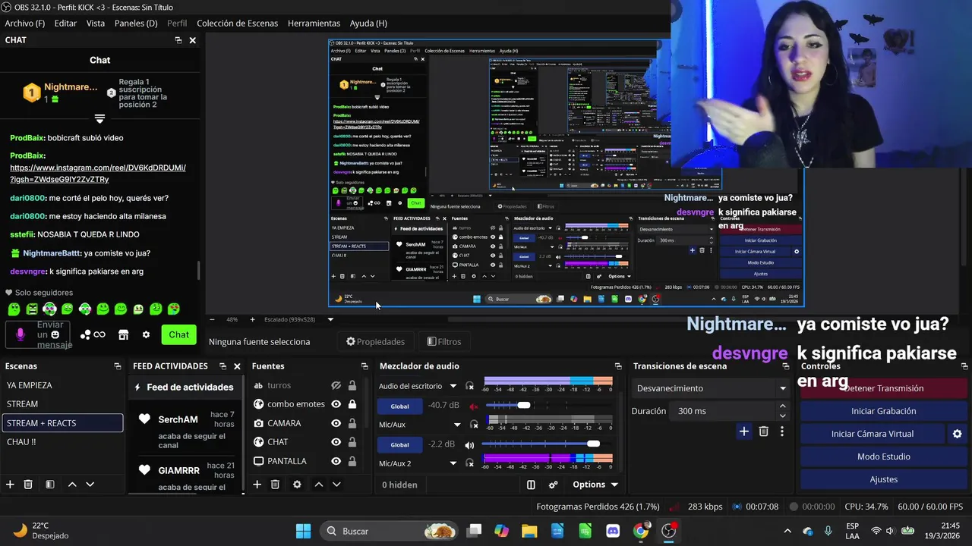Open the Mic/Aux channel dropdown arrow
The image size is (972, 546).
click(x=457, y=425)
